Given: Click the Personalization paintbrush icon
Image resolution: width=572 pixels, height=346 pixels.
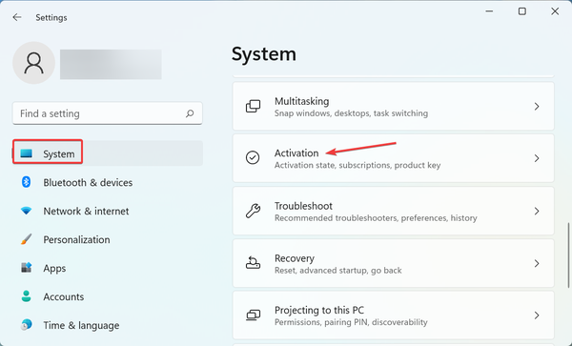Looking at the screenshot, I should 27,239.
